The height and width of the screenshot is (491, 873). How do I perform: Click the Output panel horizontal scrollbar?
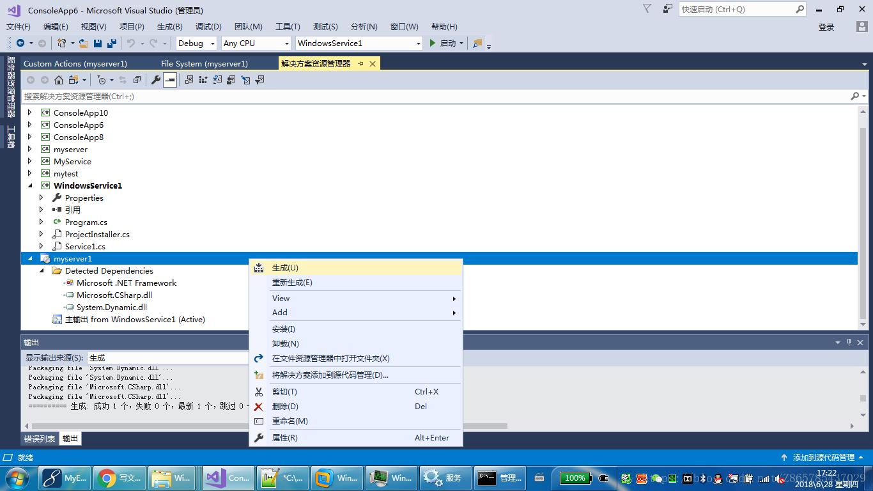269,426
